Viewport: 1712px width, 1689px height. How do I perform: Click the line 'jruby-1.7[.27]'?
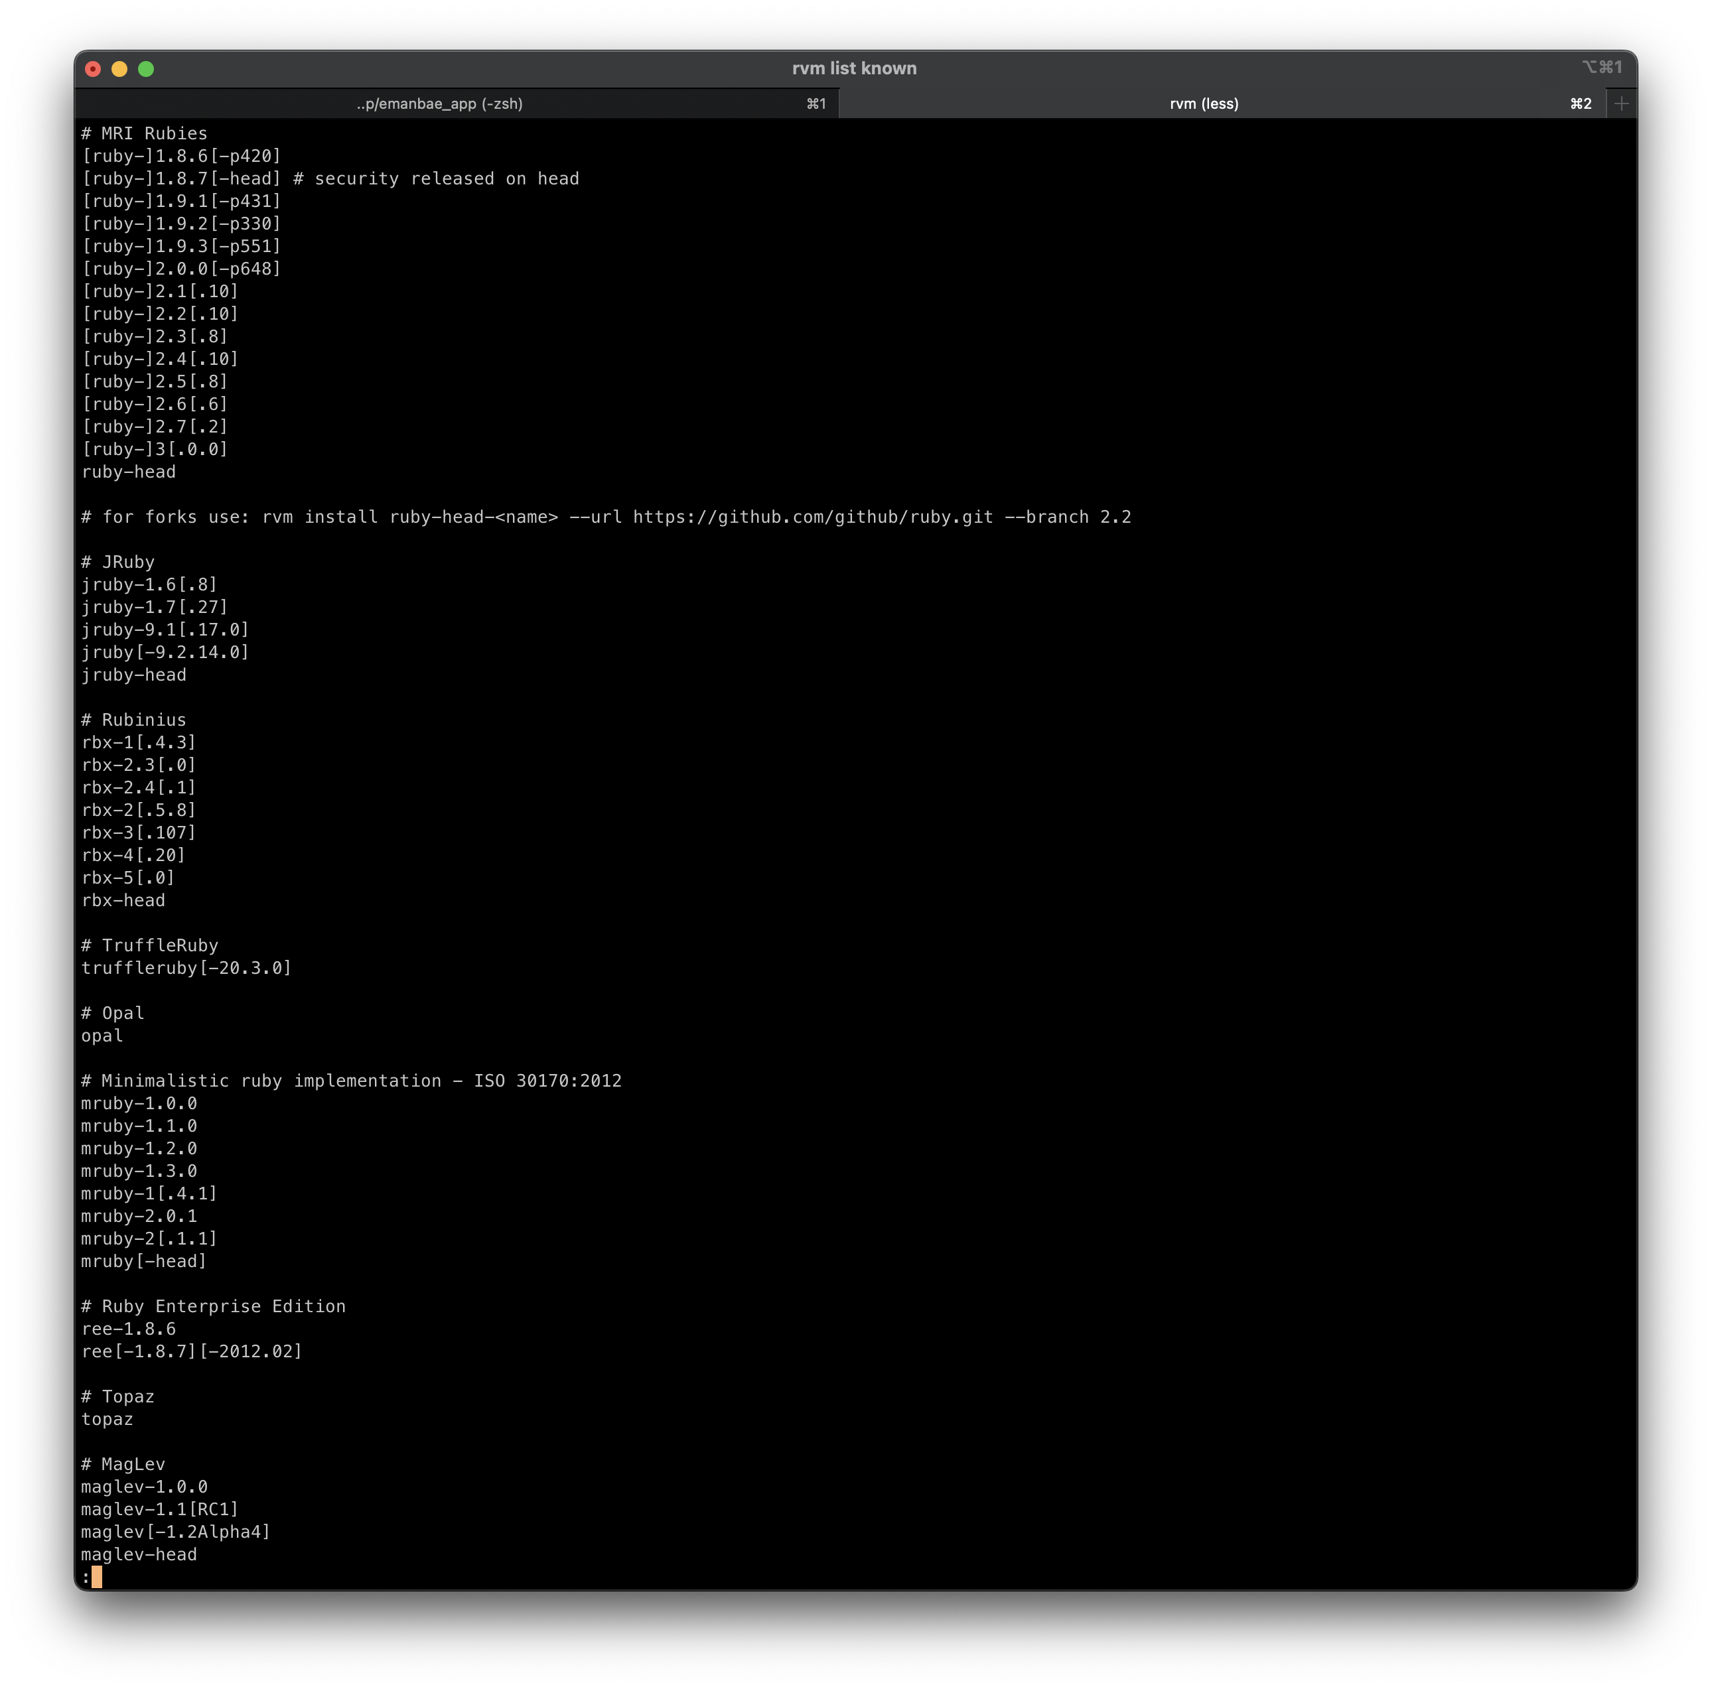point(155,608)
